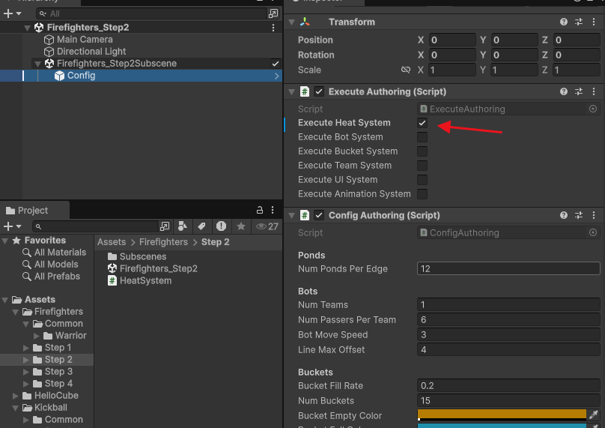
Task: Search by type filter icon
Action: point(183,226)
